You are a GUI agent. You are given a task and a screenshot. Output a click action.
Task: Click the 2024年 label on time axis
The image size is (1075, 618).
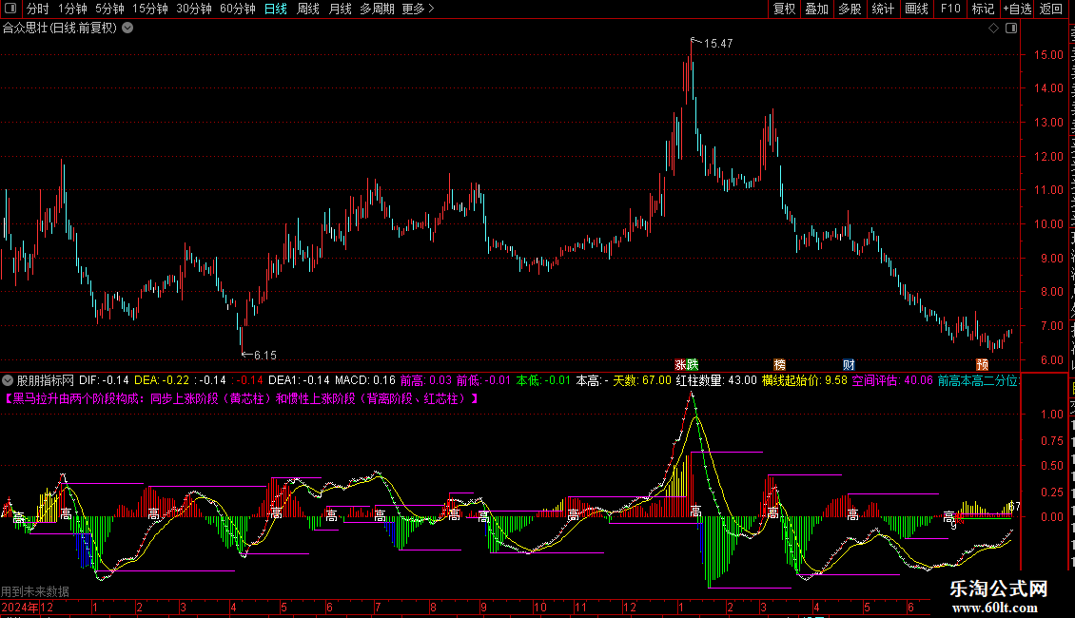click(x=20, y=607)
